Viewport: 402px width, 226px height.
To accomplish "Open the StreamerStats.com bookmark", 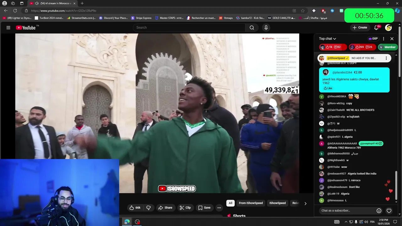I will coord(82,18).
